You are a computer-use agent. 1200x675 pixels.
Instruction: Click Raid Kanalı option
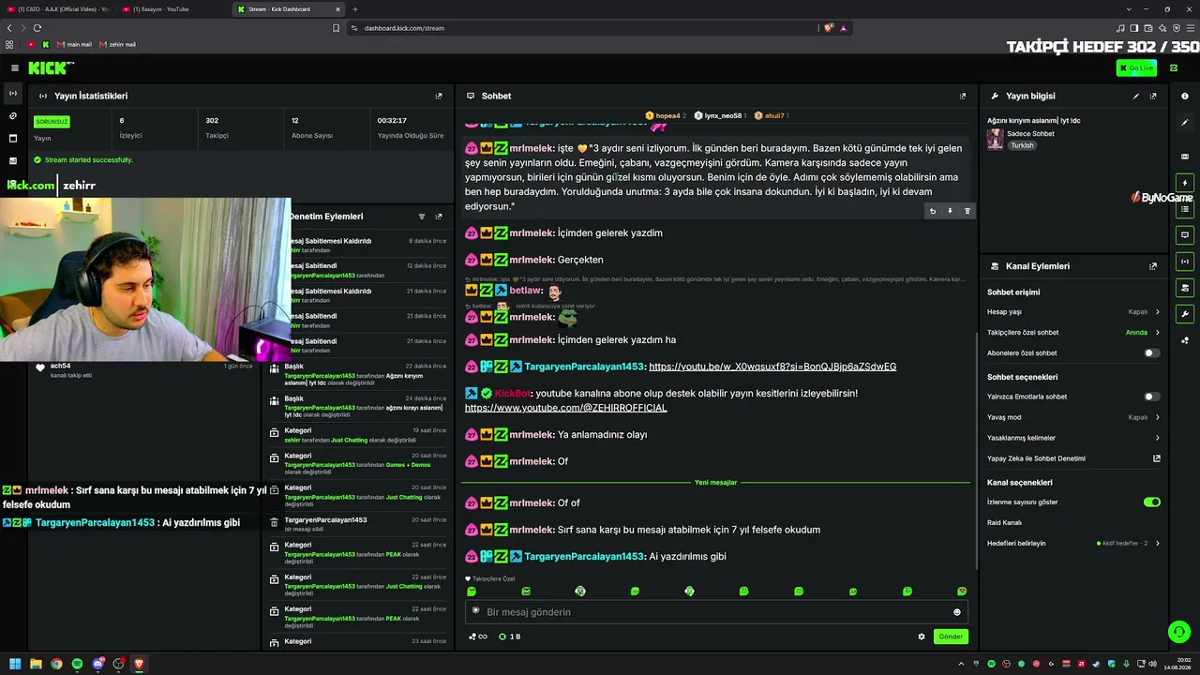tap(1004, 522)
